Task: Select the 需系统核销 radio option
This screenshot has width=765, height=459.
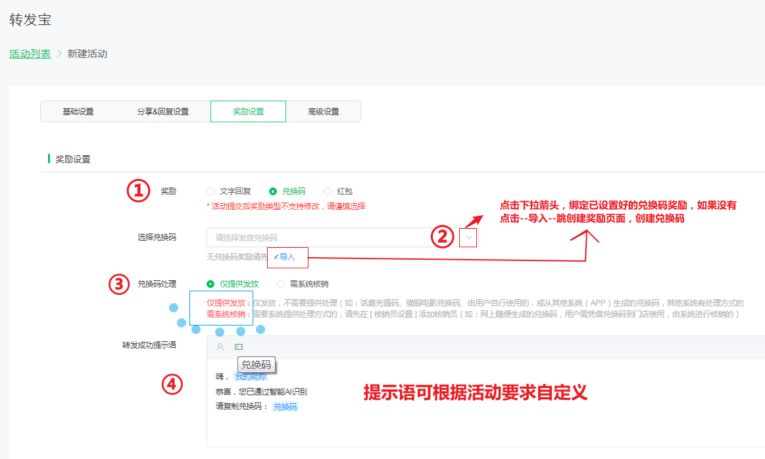Action: (280, 284)
